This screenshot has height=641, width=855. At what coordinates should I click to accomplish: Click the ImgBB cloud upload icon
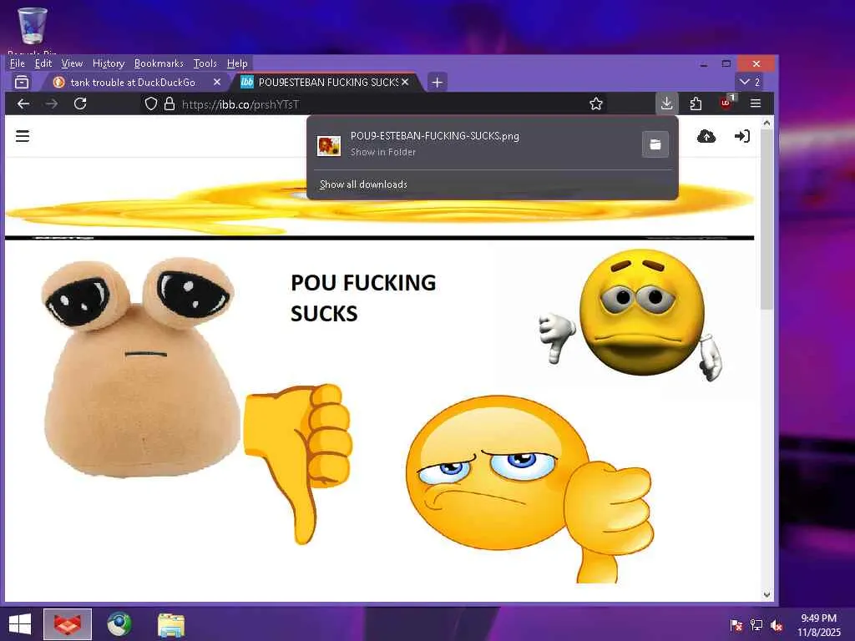[x=706, y=136]
